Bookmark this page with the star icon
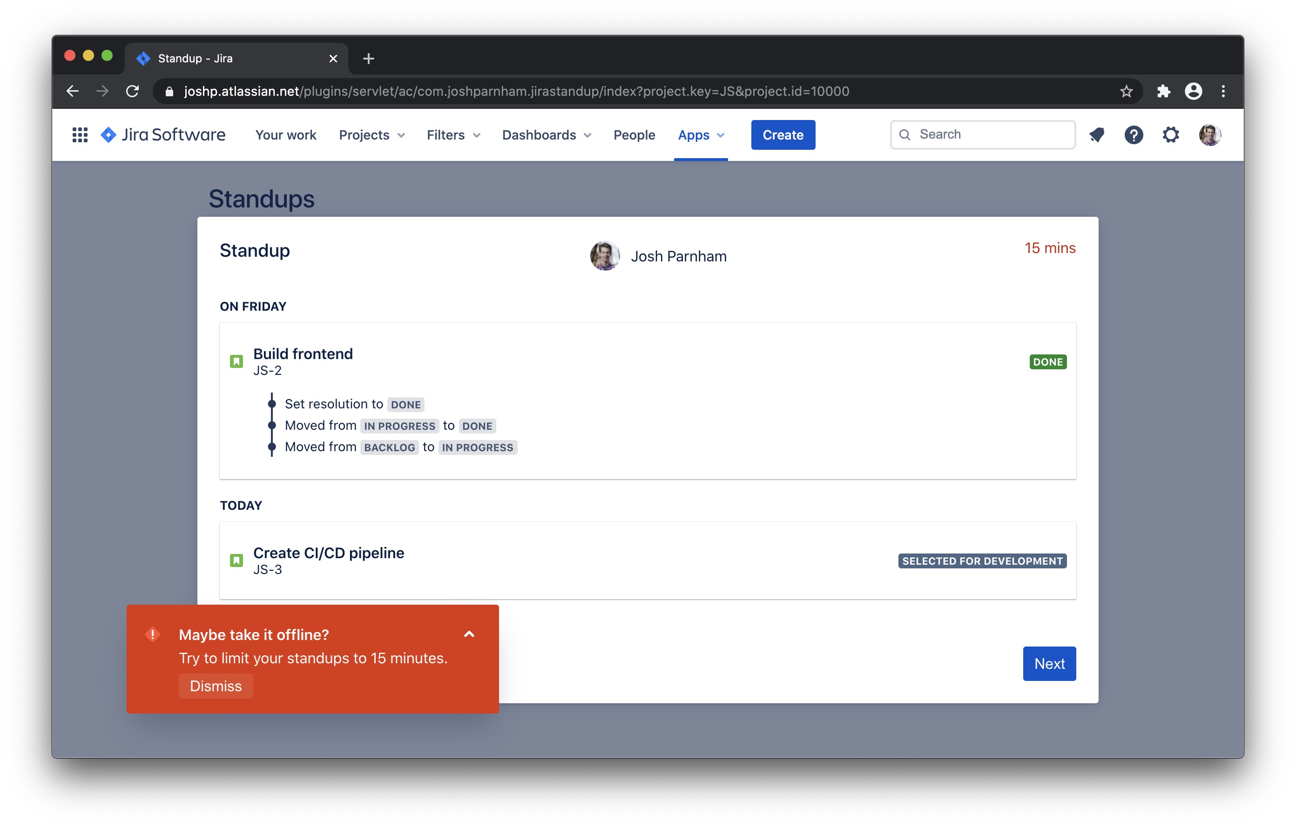This screenshot has width=1296, height=827. (1127, 91)
